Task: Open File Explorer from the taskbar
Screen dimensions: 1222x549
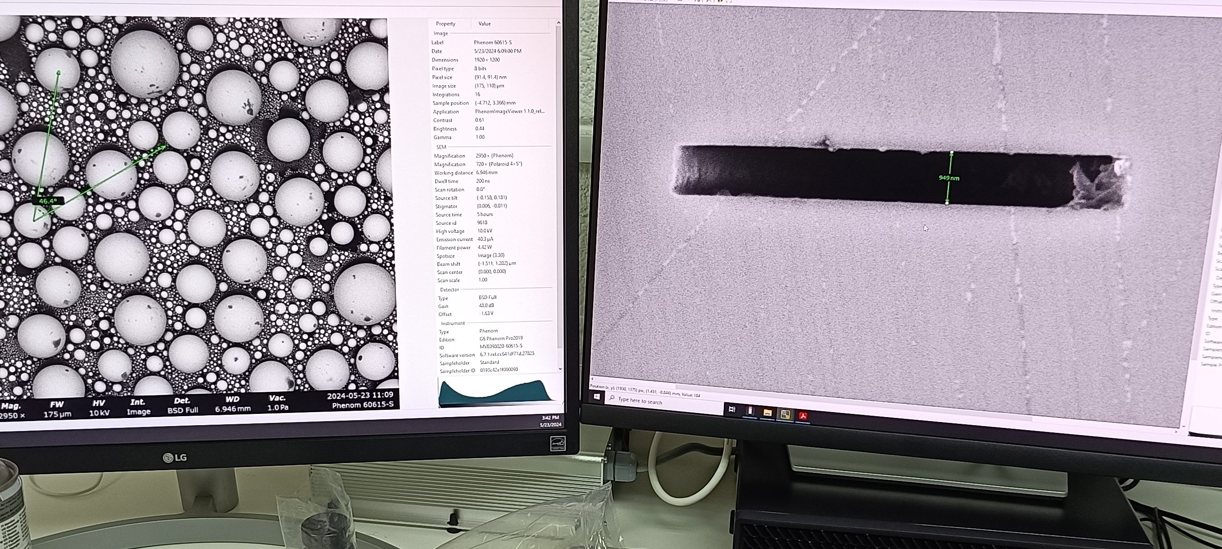Action: tap(767, 413)
